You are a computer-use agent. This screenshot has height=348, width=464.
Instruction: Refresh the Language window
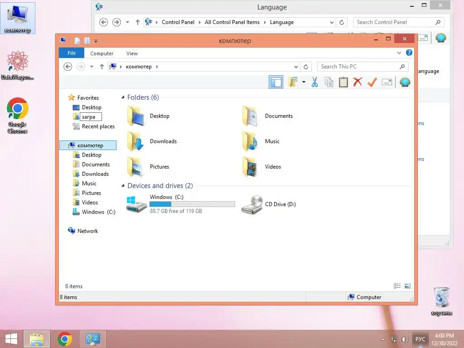(342, 22)
